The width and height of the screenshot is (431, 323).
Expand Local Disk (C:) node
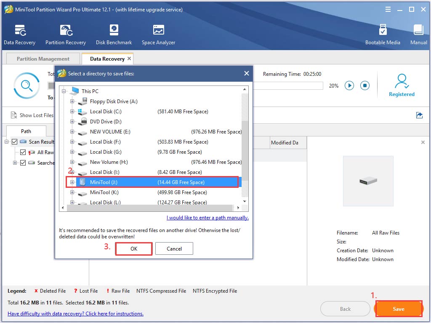pos(72,112)
